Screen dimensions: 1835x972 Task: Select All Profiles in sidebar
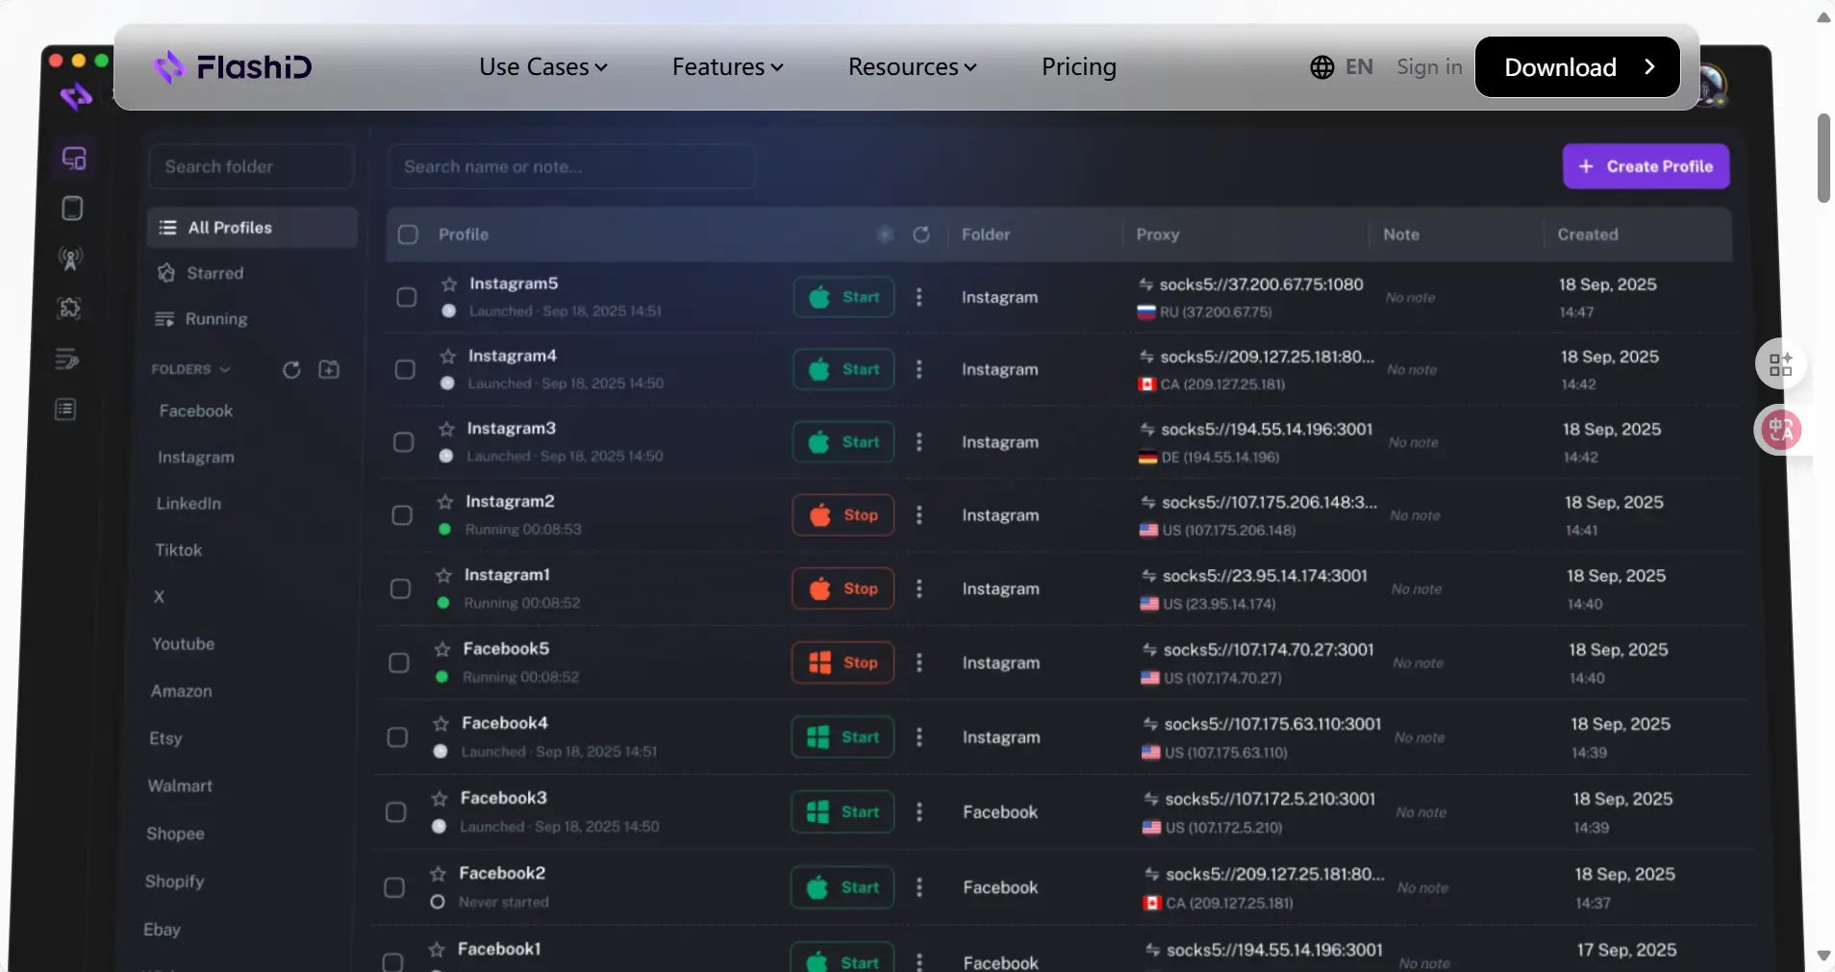click(x=253, y=228)
